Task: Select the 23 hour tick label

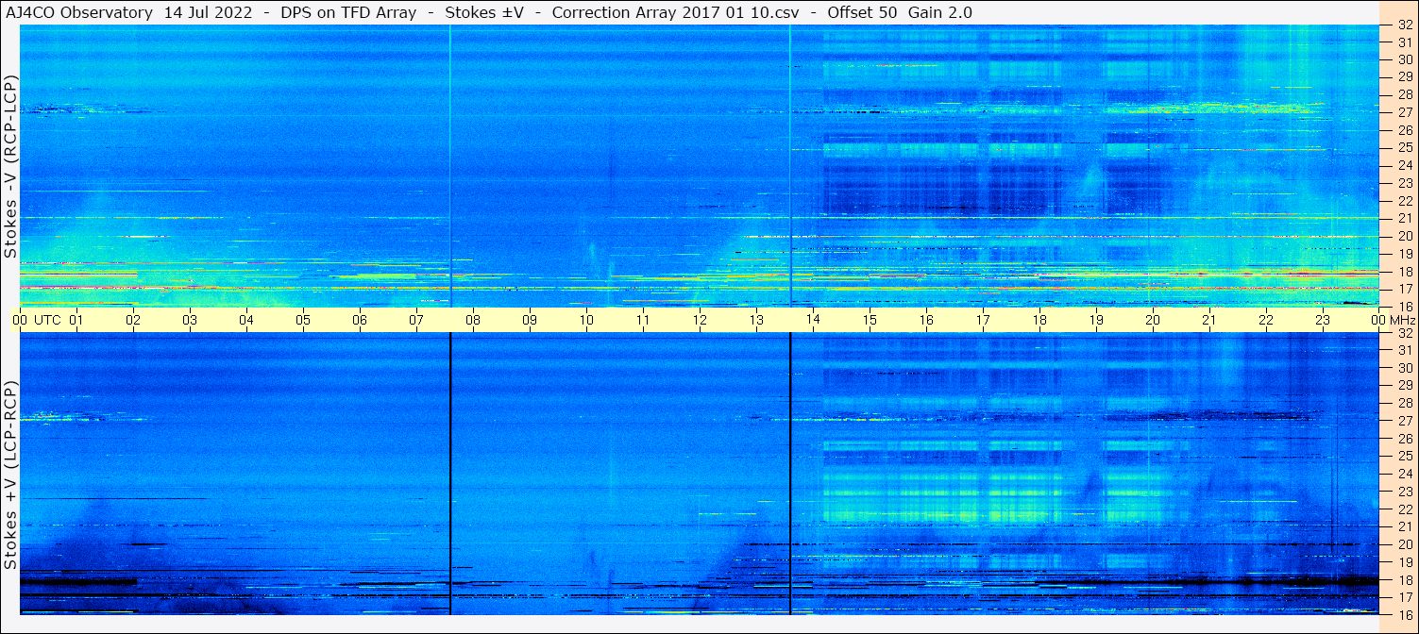Action: [x=1323, y=320]
